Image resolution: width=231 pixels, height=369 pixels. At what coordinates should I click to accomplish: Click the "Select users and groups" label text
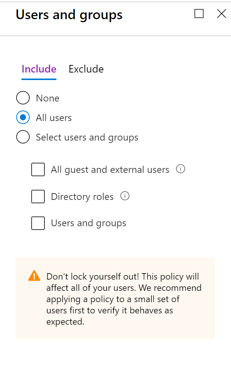click(87, 138)
